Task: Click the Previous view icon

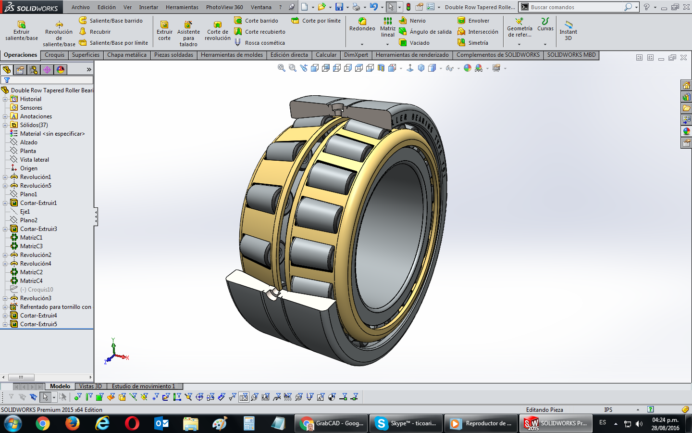Action: click(304, 68)
